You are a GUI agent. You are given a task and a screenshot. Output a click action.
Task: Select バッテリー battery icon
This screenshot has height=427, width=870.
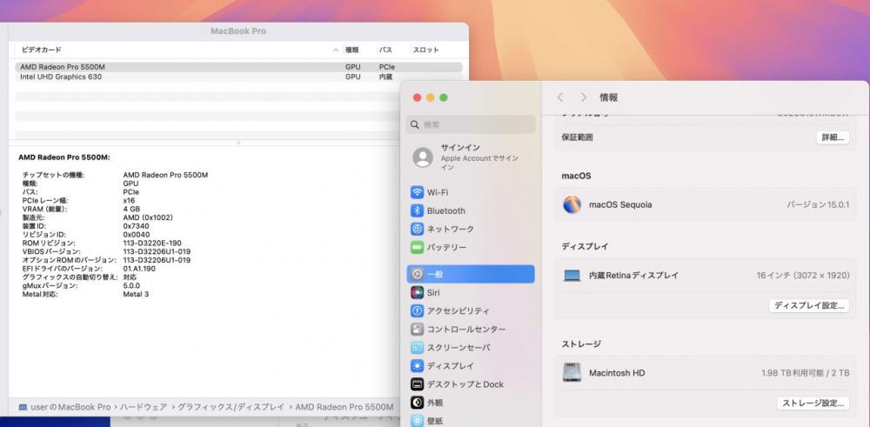[x=418, y=247]
